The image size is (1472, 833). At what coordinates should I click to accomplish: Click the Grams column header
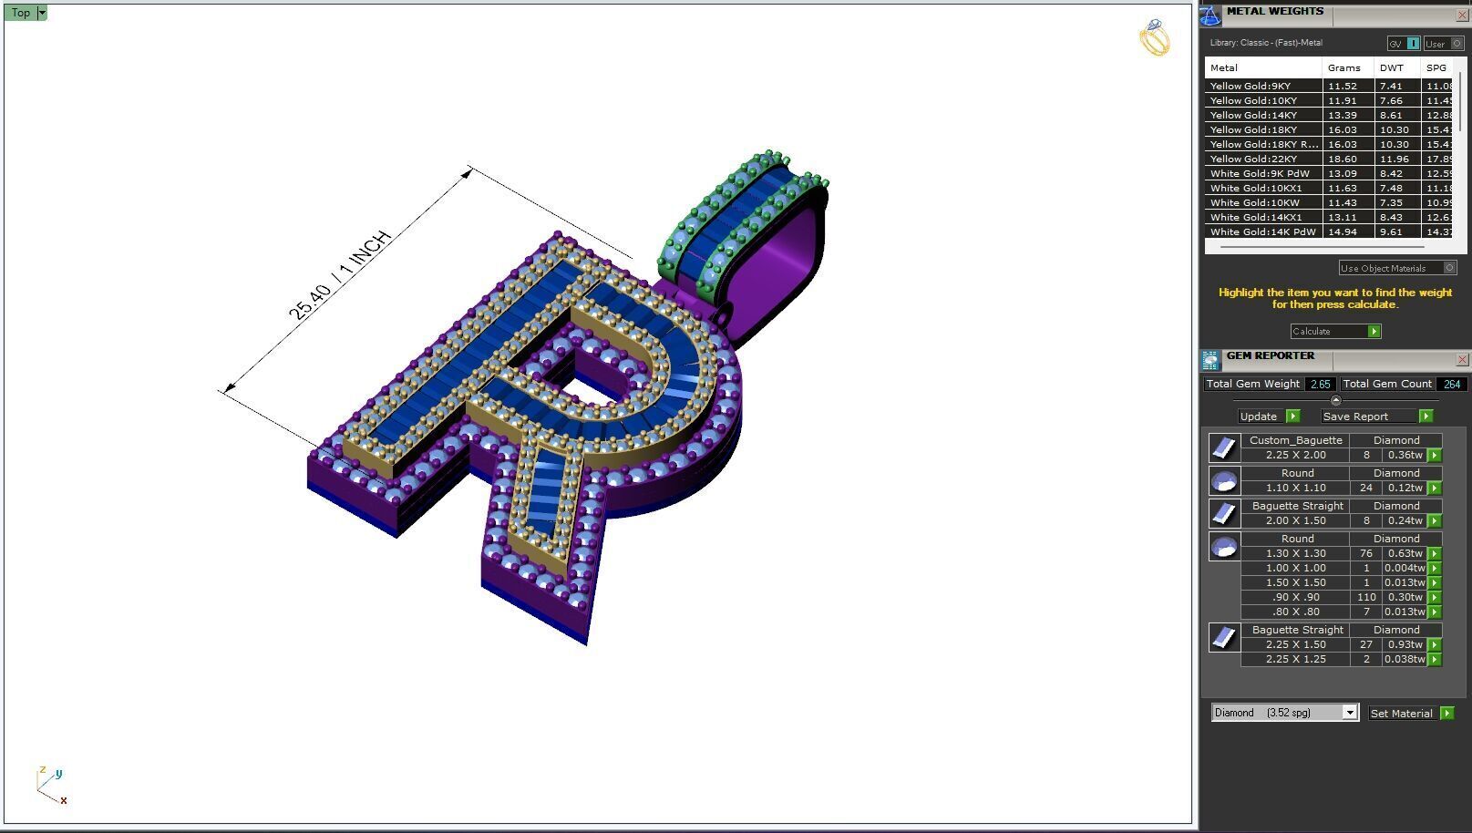coord(1347,67)
